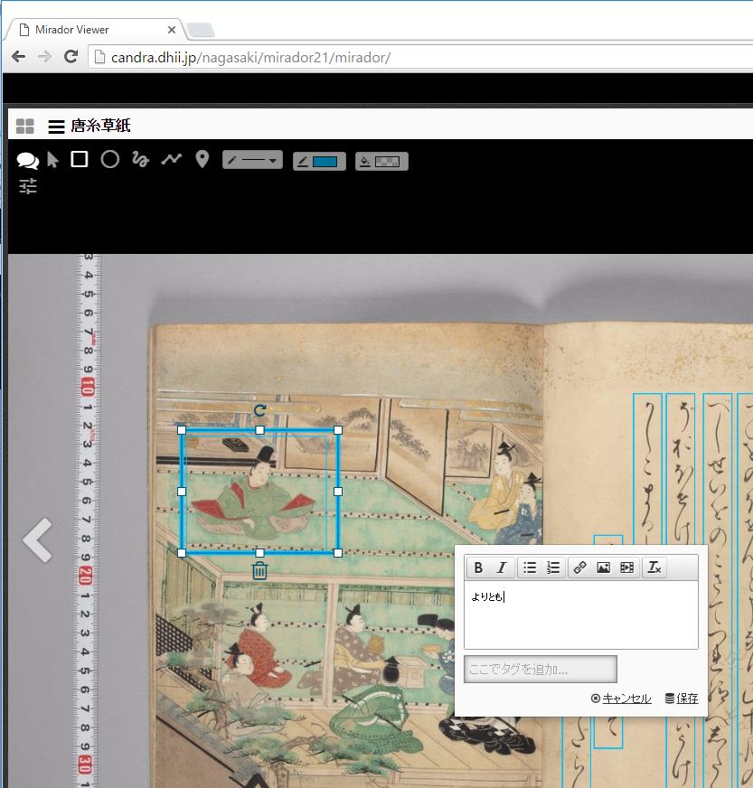Open the window layout grid icon
Viewport: 753px width, 788px height.
pyautogui.click(x=24, y=127)
